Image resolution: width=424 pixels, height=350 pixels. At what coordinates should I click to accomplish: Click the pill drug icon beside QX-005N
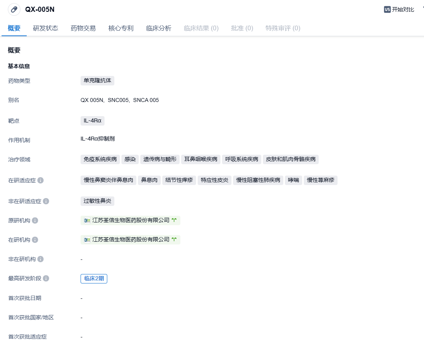point(14,9)
